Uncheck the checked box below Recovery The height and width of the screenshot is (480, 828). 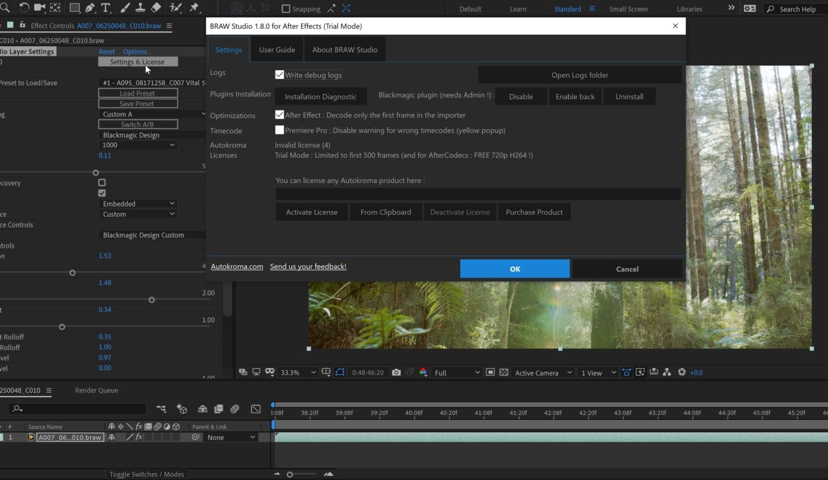click(x=102, y=193)
